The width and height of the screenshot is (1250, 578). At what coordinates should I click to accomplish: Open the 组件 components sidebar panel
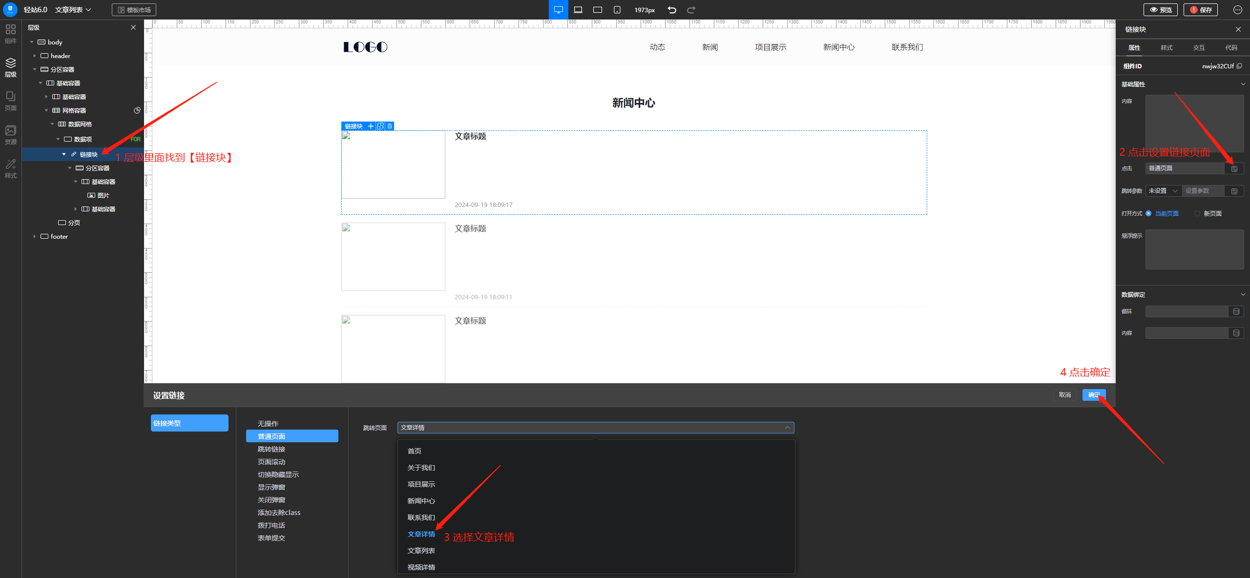(10, 34)
